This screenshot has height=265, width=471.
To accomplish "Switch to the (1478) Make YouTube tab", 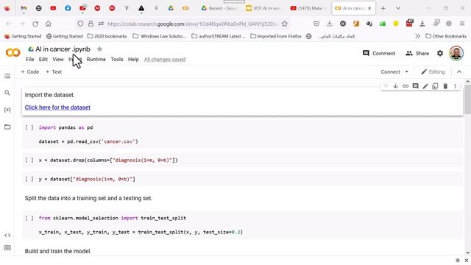I will (x=308, y=8).
